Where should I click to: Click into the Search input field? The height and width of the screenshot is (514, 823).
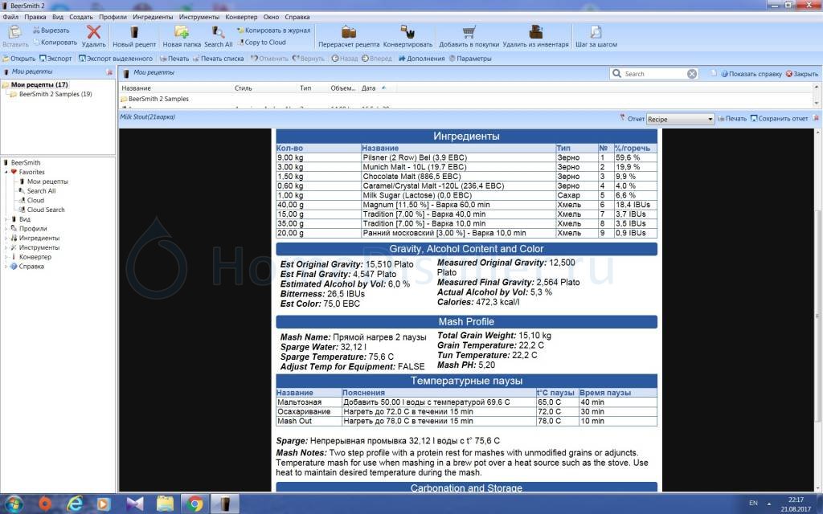[654, 74]
